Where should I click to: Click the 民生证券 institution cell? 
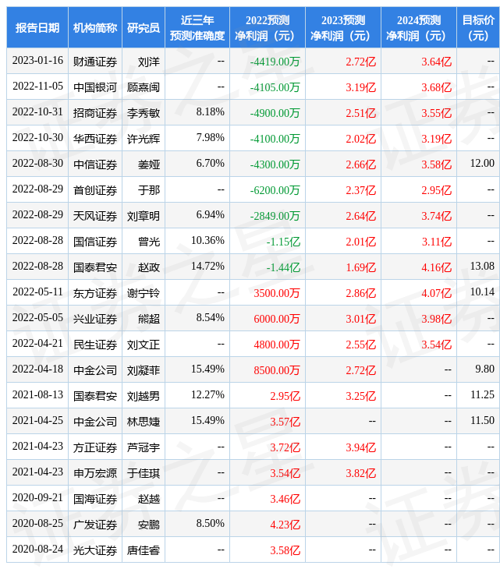[95, 345]
